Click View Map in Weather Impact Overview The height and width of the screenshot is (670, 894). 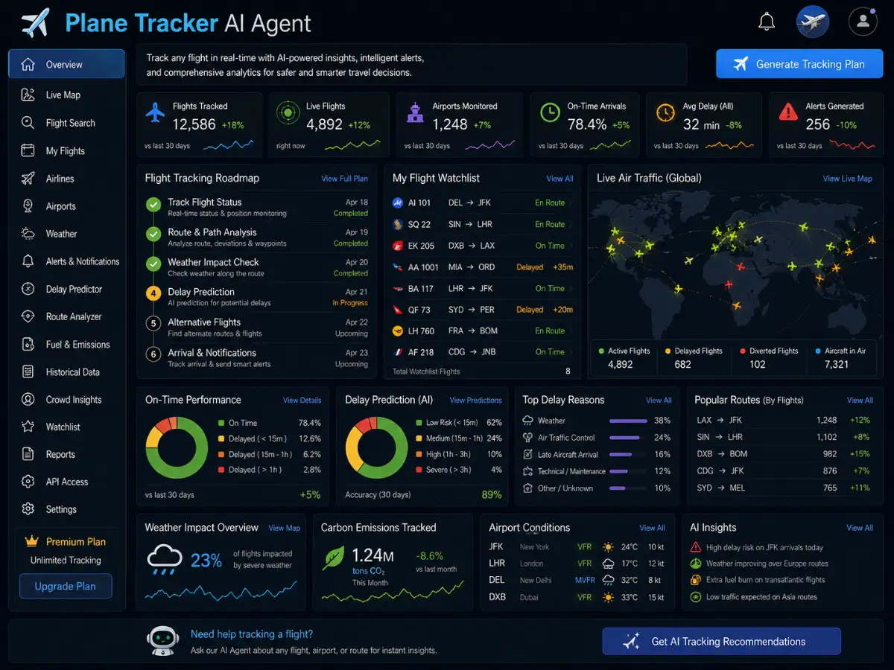[x=284, y=528]
